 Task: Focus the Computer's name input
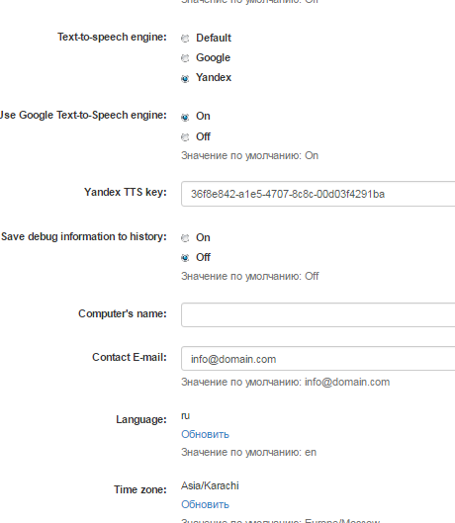pyautogui.click(x=318, y=314)
